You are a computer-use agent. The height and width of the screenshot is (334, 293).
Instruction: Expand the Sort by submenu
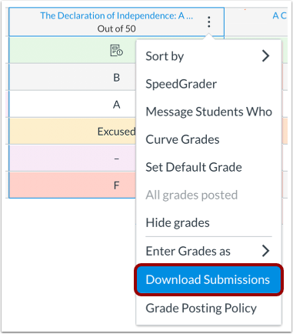coord(208,56)
